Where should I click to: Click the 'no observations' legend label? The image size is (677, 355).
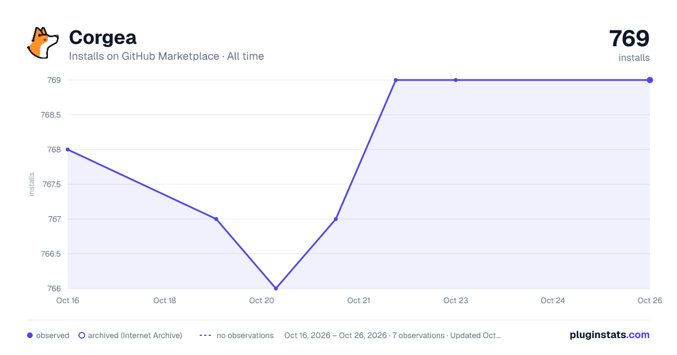[245, 335]
